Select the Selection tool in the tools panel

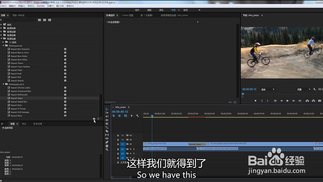107,109
